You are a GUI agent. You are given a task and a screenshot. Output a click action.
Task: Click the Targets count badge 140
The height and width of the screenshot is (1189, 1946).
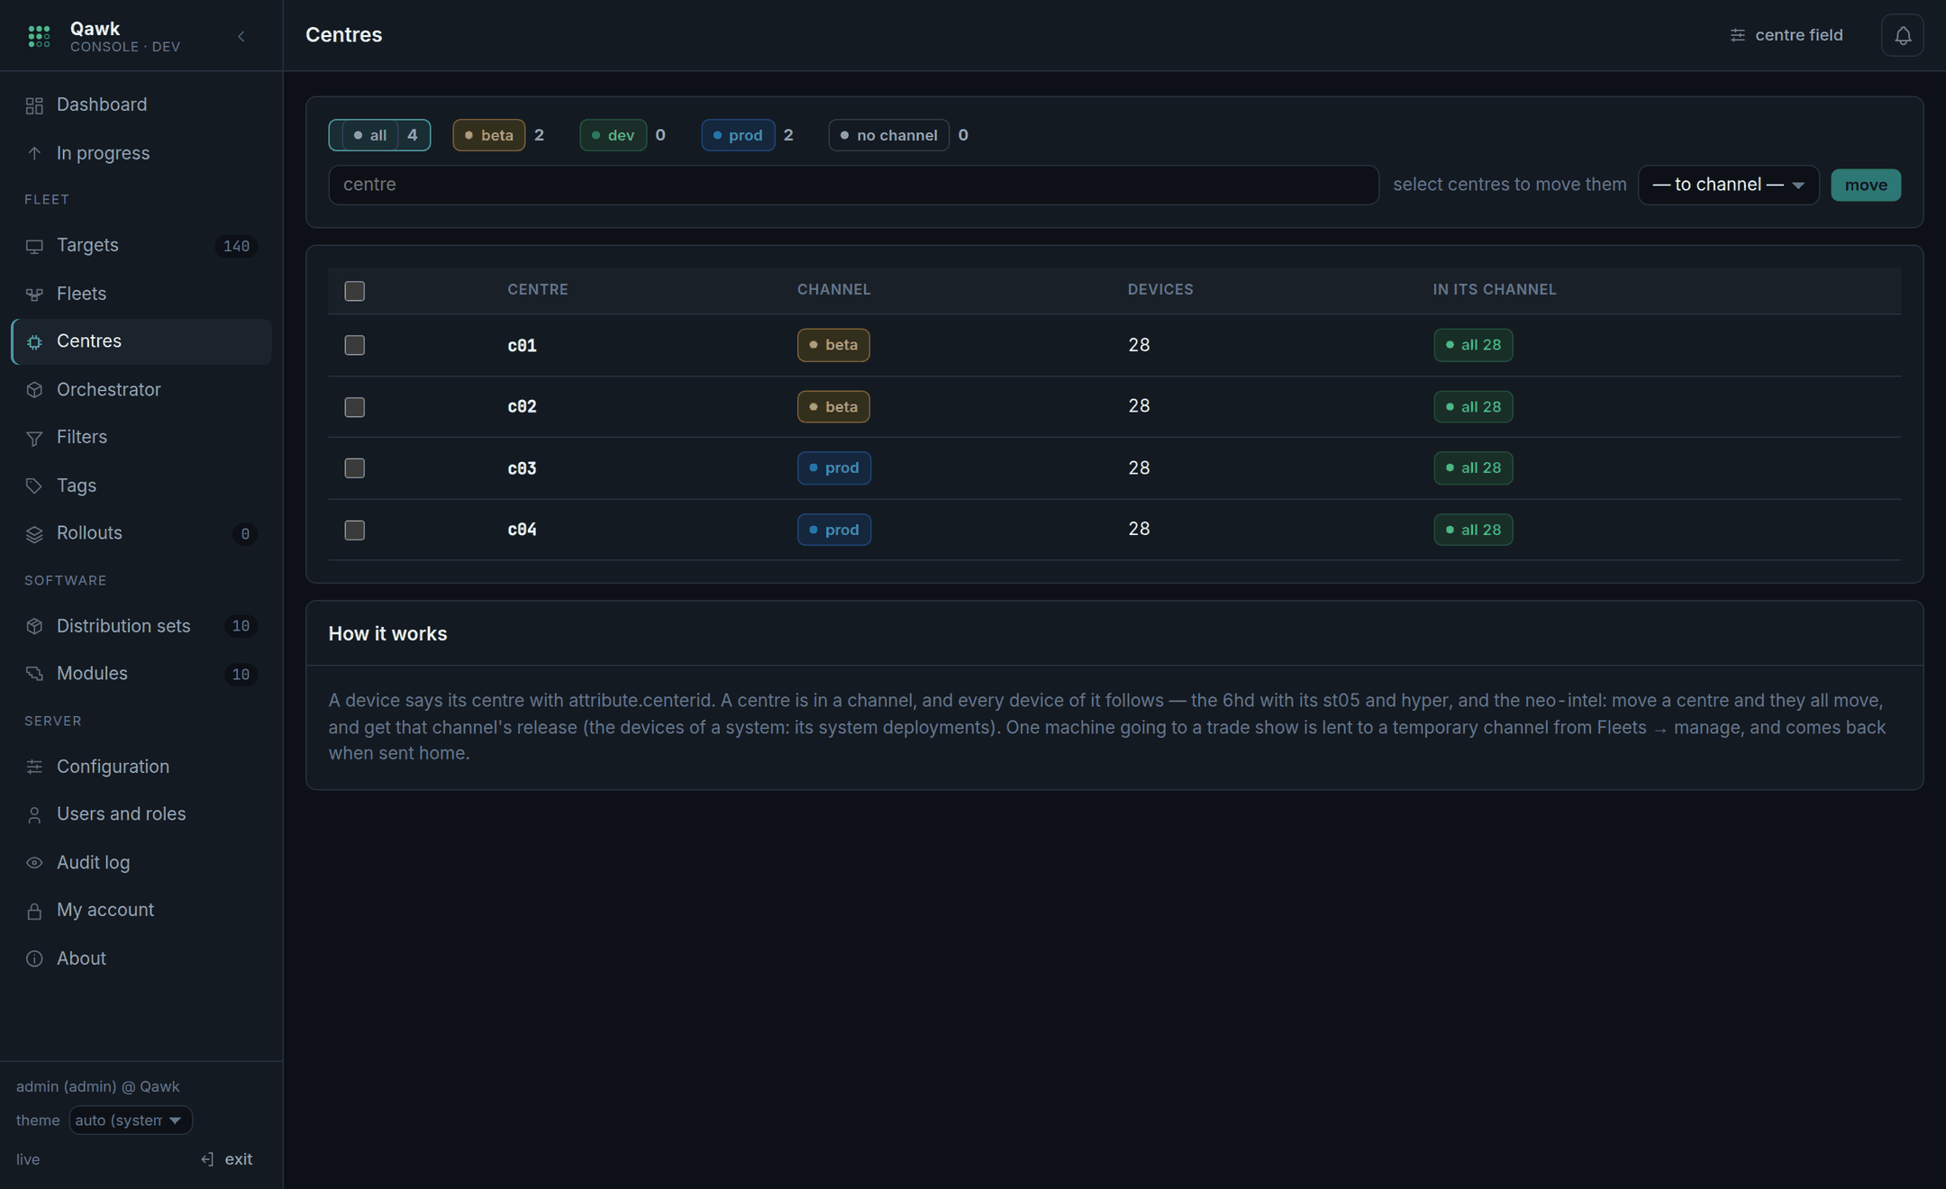[236, 246]
